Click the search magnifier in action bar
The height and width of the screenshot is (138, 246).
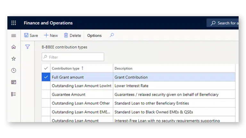[x=112, y=35]
